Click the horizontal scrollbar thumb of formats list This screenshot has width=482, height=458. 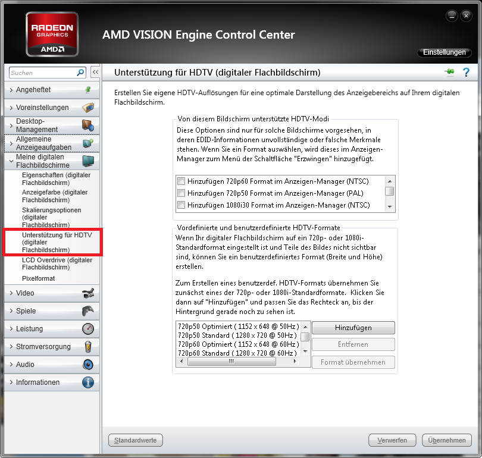coord(231,362)
